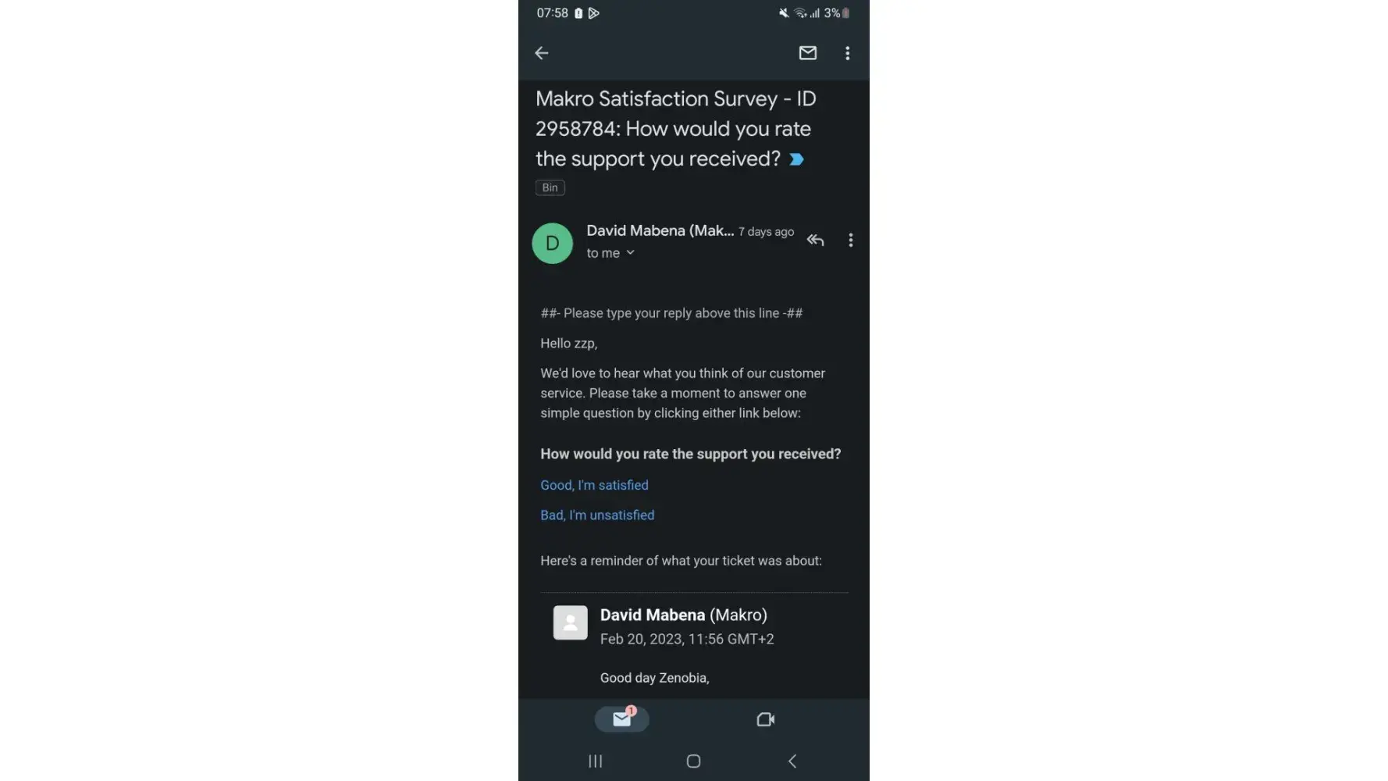Tap the blue importance marker beside the subject
1388x781 pixels.
pyautogui.click(x=796, y=159)
